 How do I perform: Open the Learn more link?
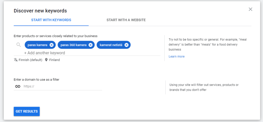pyautogui.click(x=176, y=57)
